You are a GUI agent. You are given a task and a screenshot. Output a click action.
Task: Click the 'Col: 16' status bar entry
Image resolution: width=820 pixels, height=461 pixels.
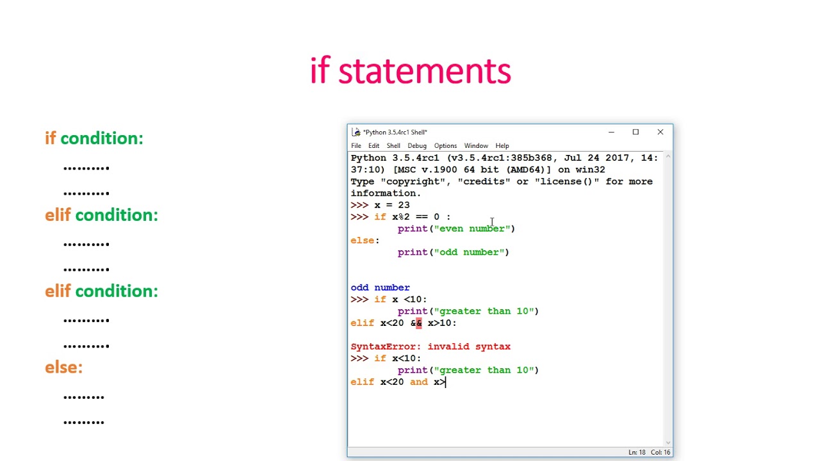coord(660,452)
